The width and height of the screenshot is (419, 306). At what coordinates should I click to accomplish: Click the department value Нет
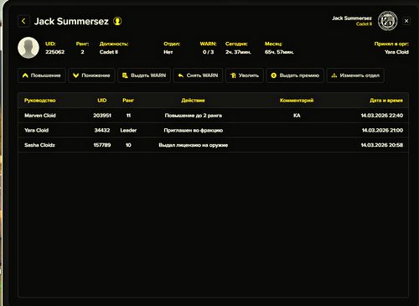pos(168,52)
